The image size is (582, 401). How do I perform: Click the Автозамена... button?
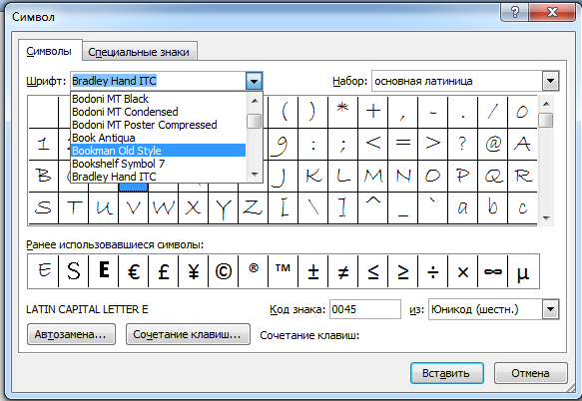[x=71, y=334]
